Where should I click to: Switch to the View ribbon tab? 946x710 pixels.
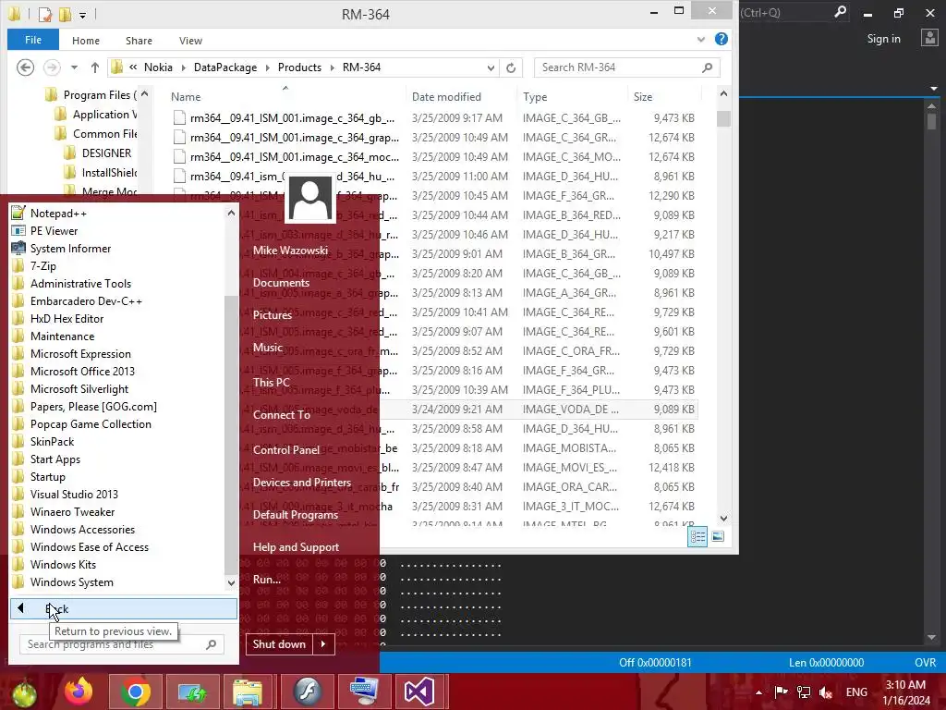click(190, 41)
